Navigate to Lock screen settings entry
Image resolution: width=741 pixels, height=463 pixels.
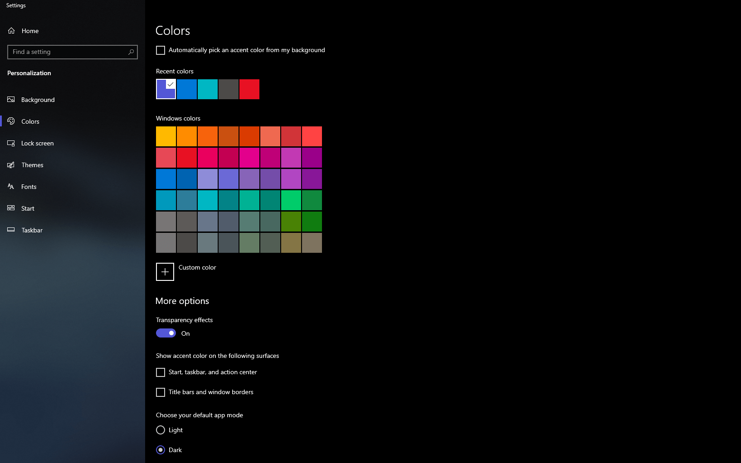[38, 143]
